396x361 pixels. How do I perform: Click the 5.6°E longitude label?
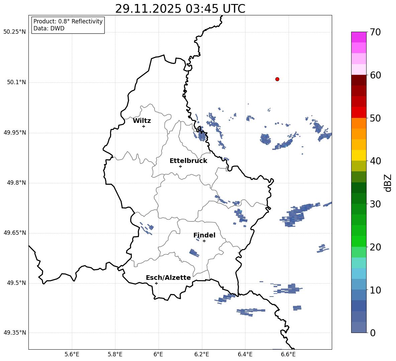pyautogui.click(x=72, y=354)
